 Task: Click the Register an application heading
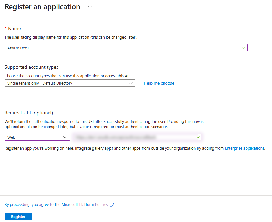coord(42,7)
